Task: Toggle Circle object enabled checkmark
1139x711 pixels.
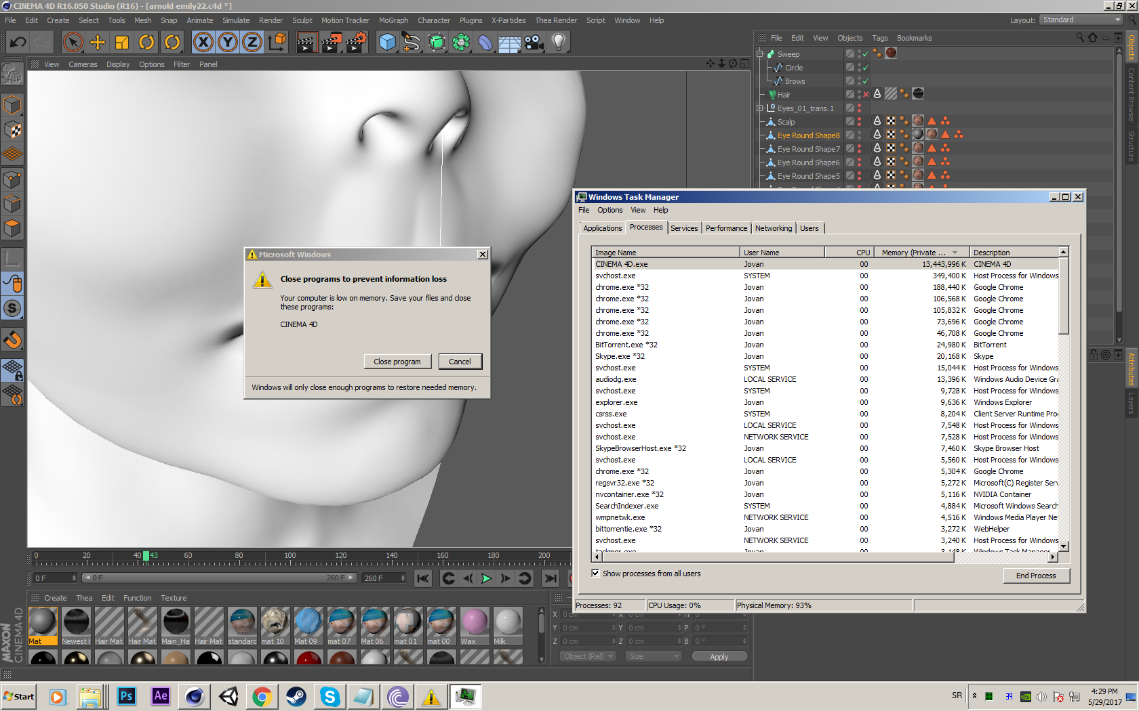Action: coord(866,68)
